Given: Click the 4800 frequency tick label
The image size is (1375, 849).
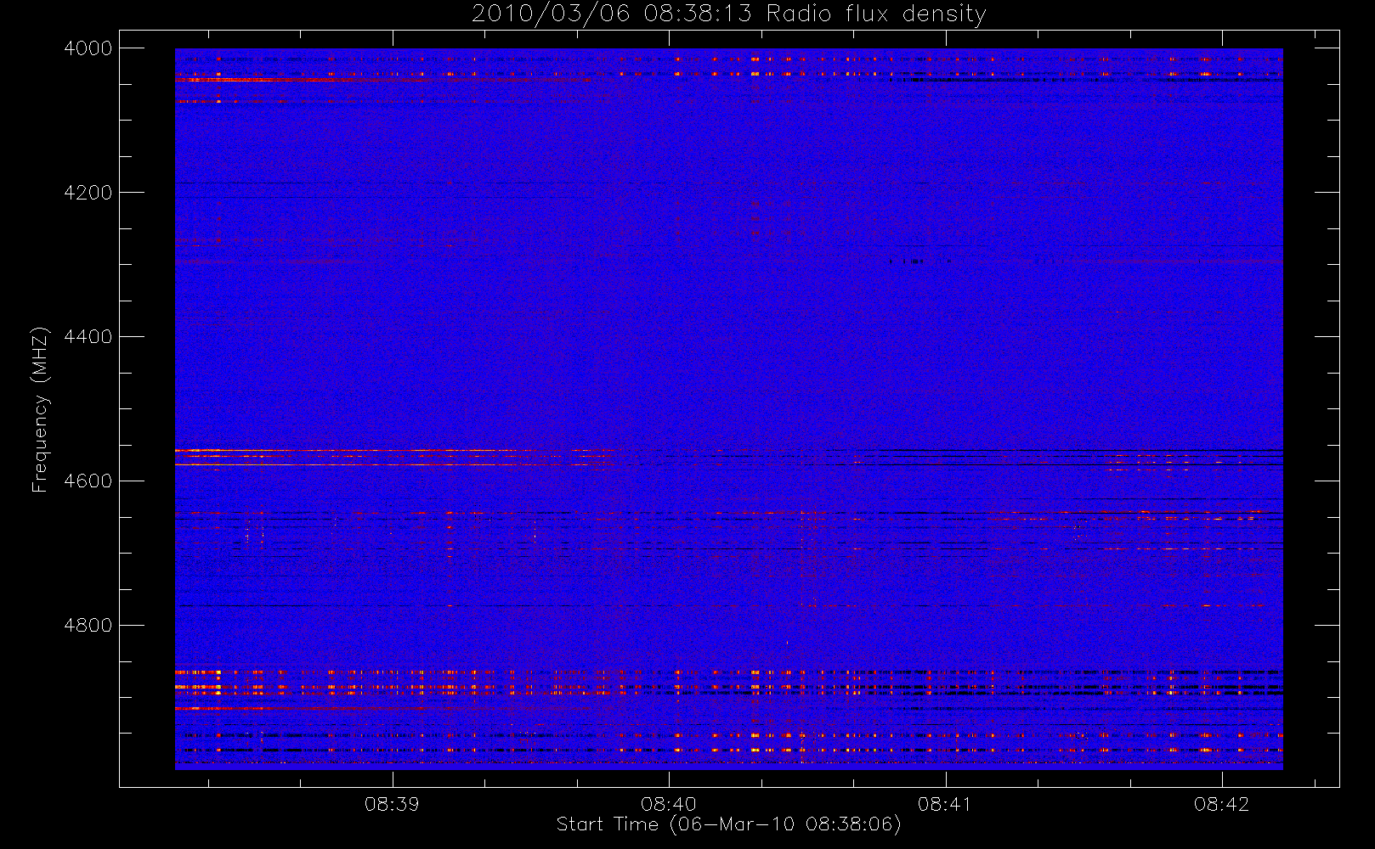Looking at the screenshot, I should click(88, 626).
